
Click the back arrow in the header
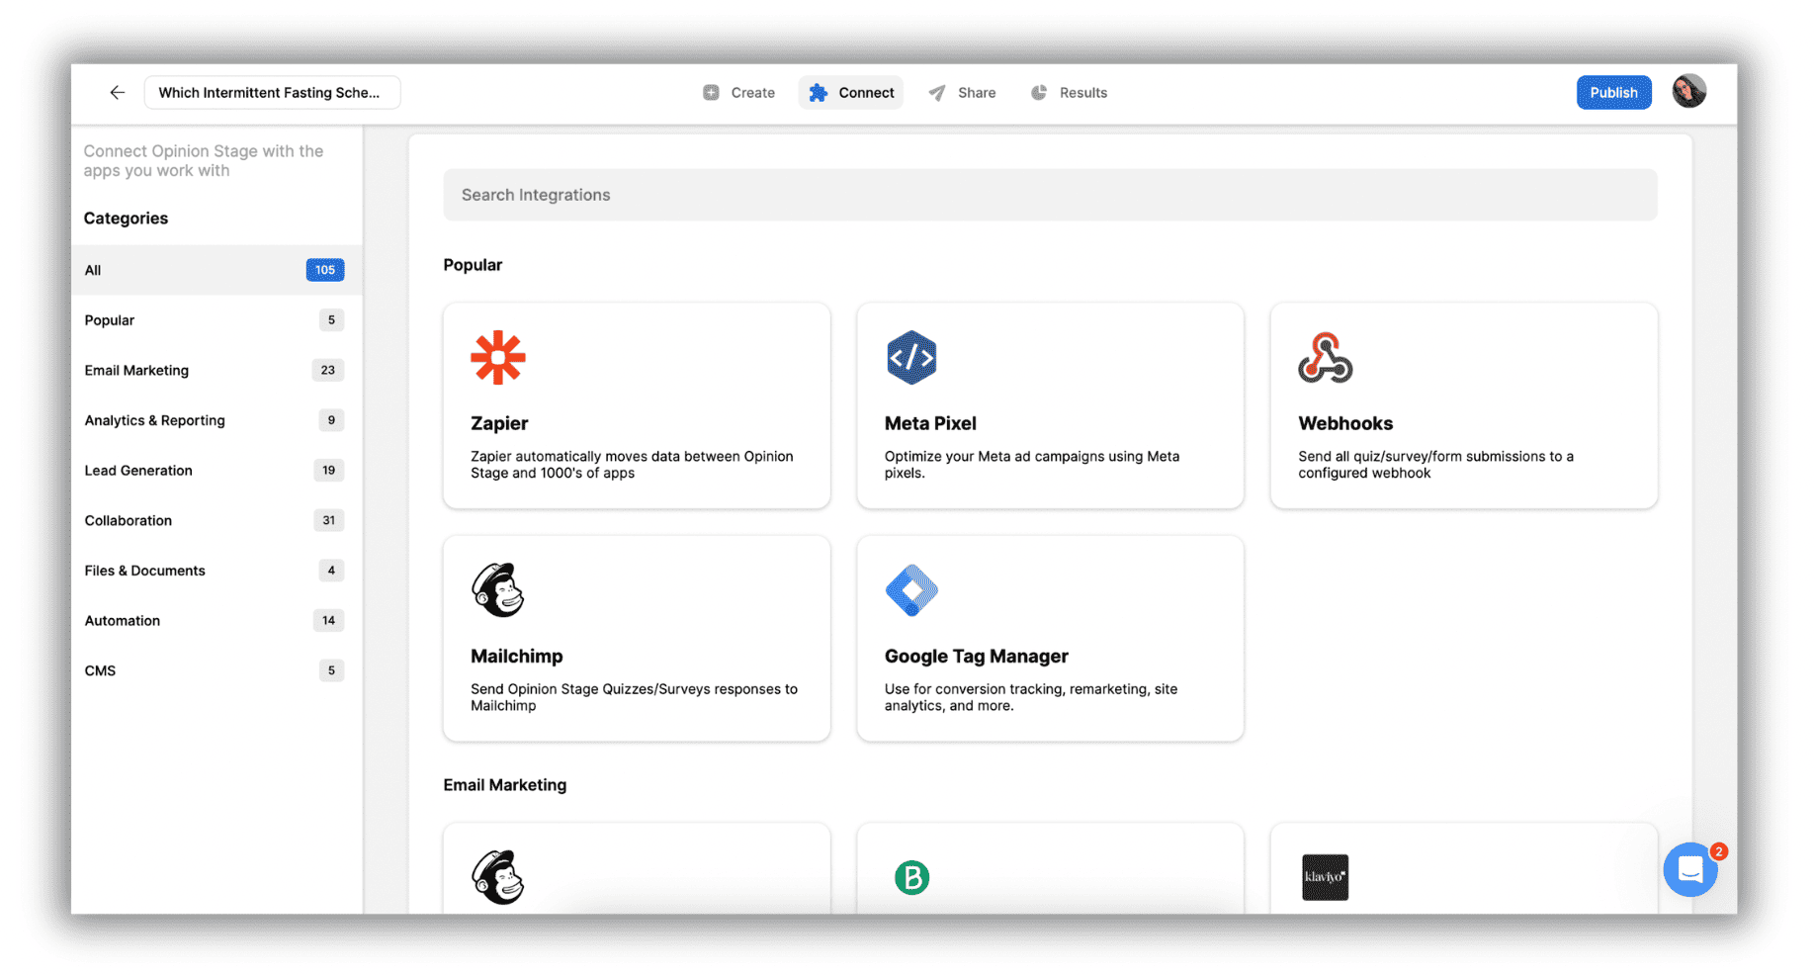point(117,92)
